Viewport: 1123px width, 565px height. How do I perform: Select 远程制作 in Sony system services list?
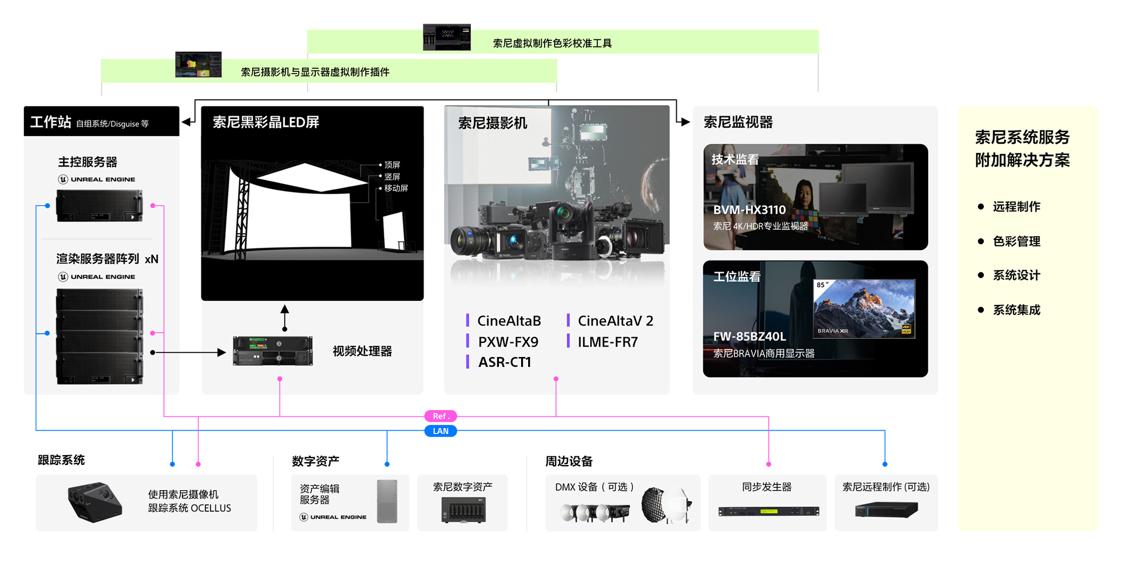click(x=1016, y=206)
